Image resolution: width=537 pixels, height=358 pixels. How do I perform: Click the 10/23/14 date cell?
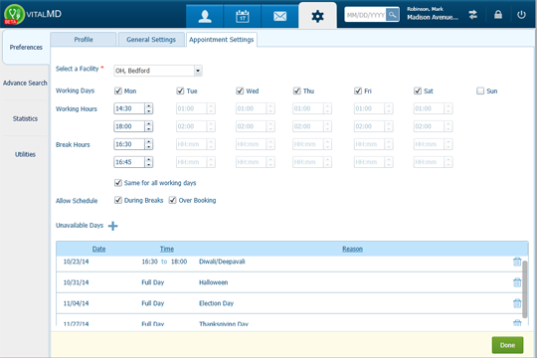coord(76,262)
